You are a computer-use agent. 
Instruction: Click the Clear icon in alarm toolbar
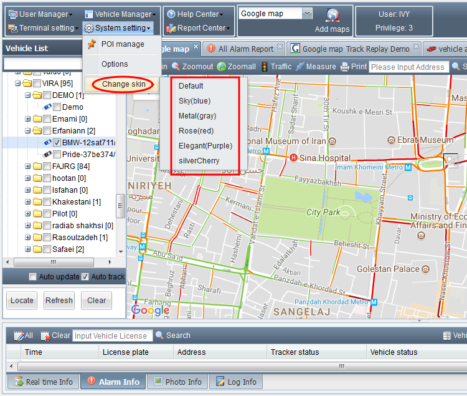(45, 336)
